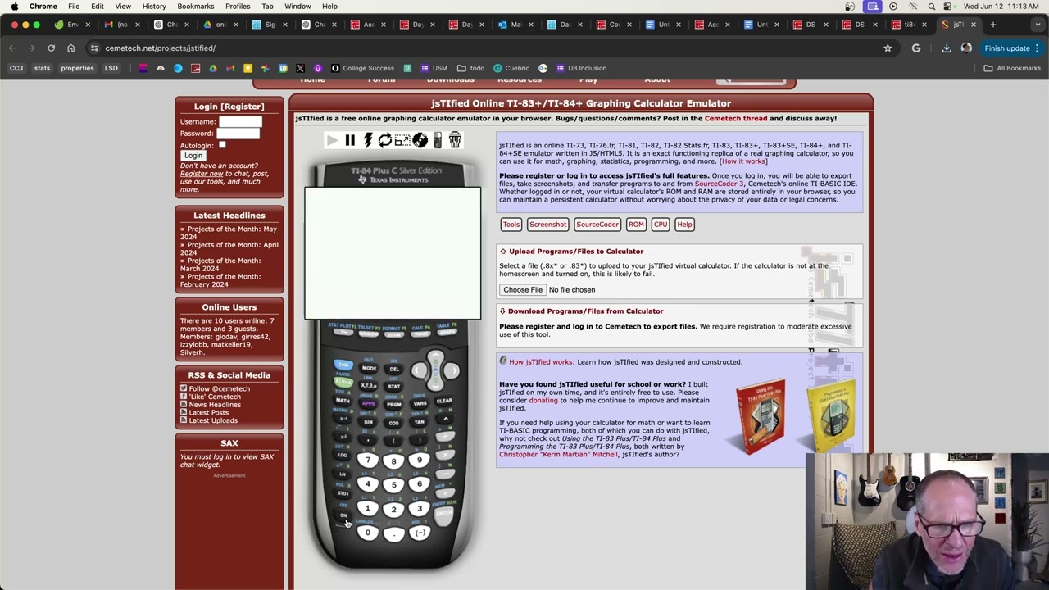
Task: Tap the calculator ENTER key
Action: tap(444, 513)
